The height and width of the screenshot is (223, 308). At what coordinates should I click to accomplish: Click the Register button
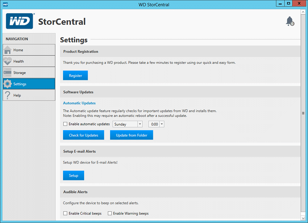point(75,76)
